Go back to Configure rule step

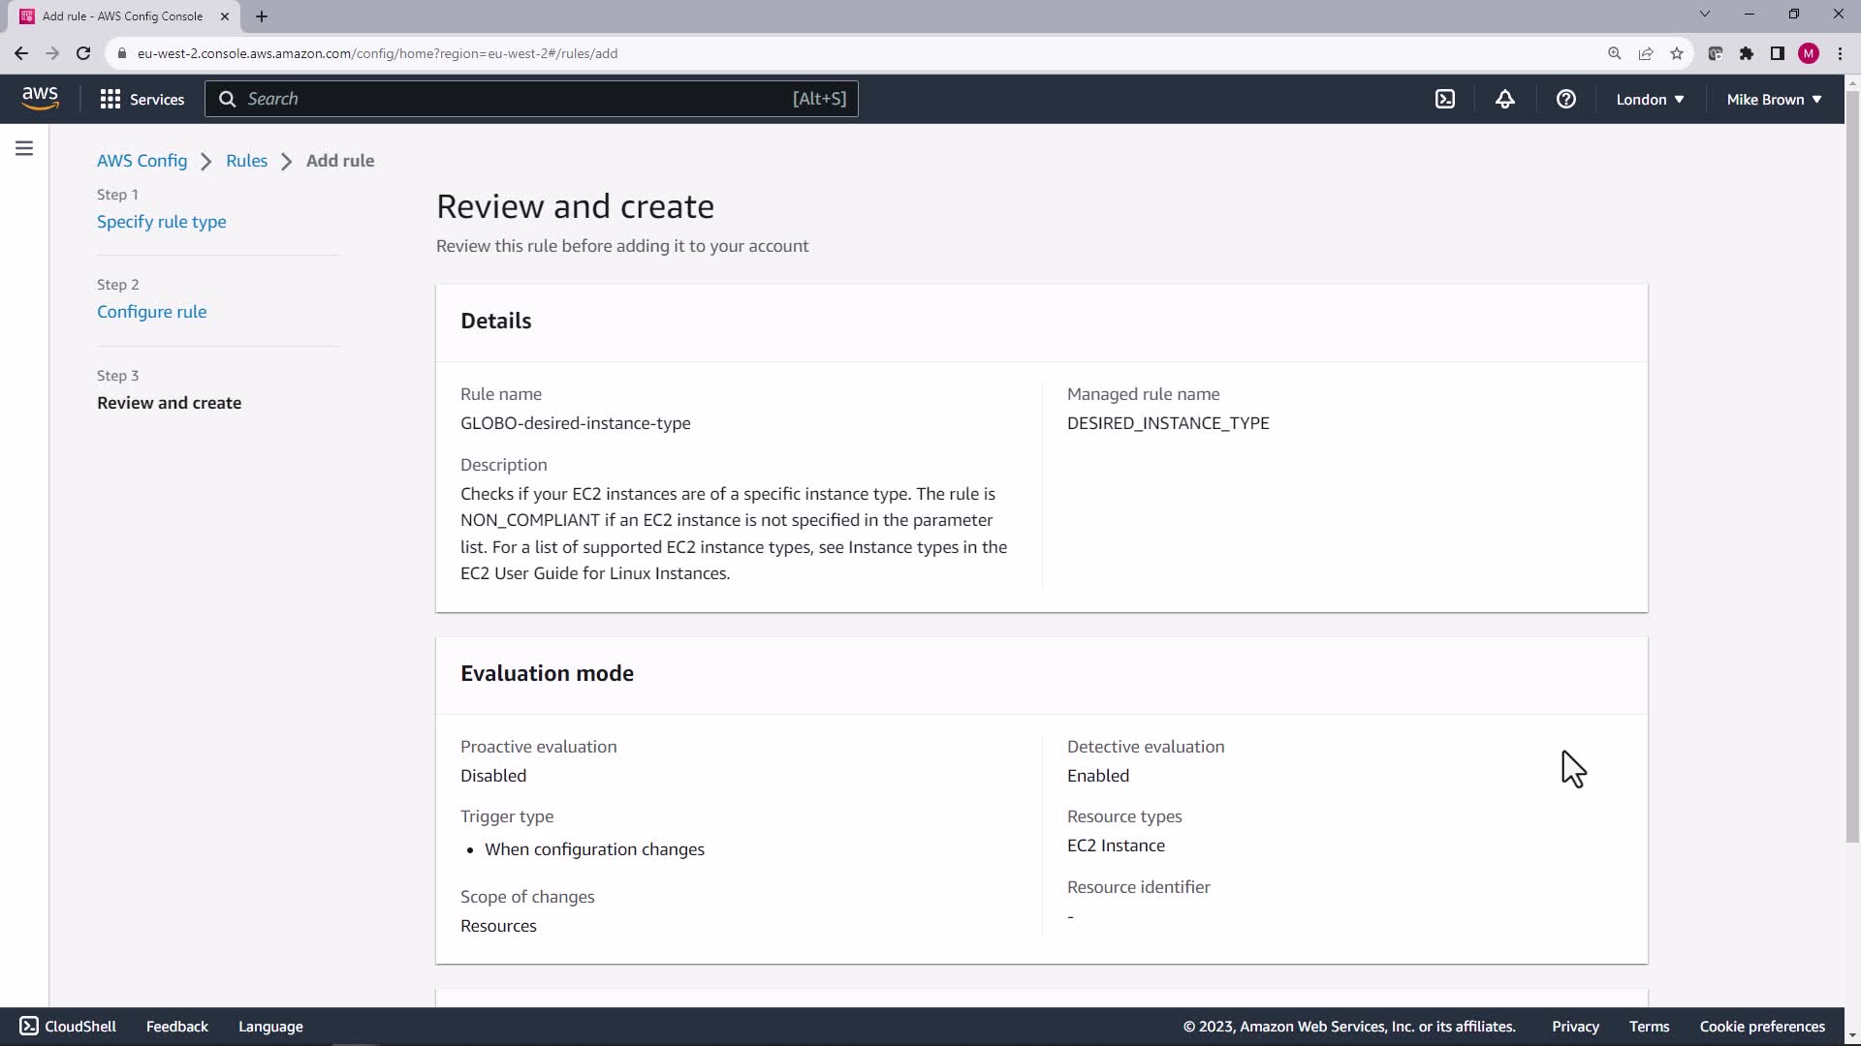tap(152, 312)
